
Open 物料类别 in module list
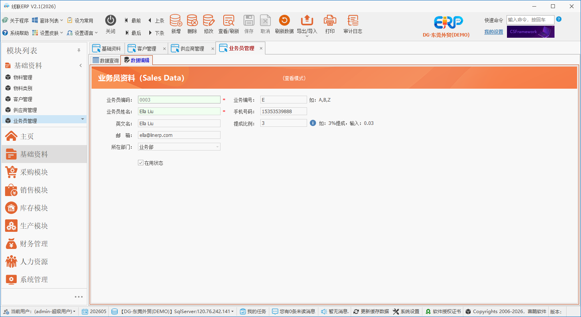[x=44, y=88]
